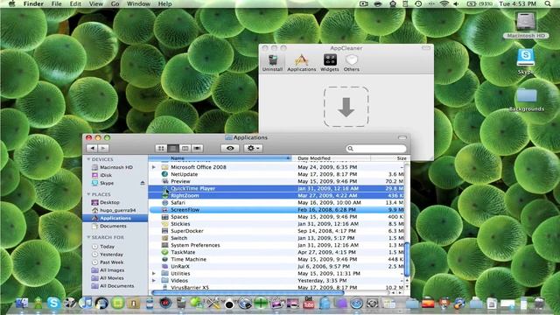Select the ScreenFlow row
Viewport: 560px width, 315px height.
tap(276, 210)
